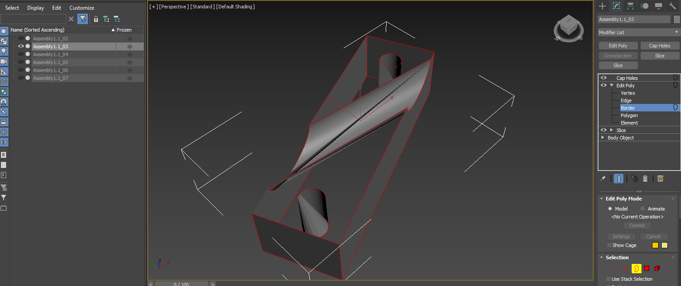Image resolution: width=681 pixels, height=286 pixels.
Task: Open Configure Modifier Sets icon
Action: coord(660,179)
